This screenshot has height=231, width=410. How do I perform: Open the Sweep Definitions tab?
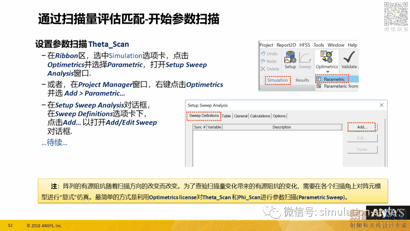(x=204, y=115)
